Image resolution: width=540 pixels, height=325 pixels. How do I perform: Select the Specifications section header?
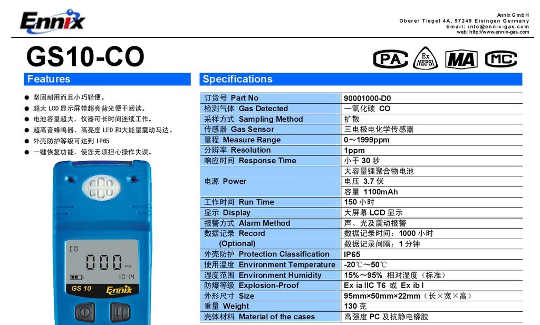361,79
